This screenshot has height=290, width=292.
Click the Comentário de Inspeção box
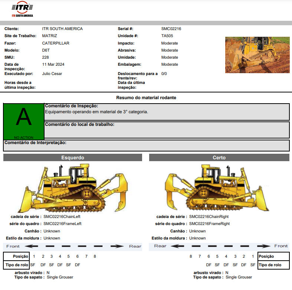167,112
